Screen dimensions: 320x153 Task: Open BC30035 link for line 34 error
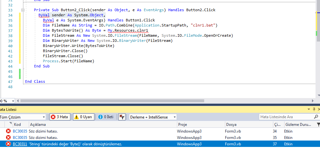20,131
